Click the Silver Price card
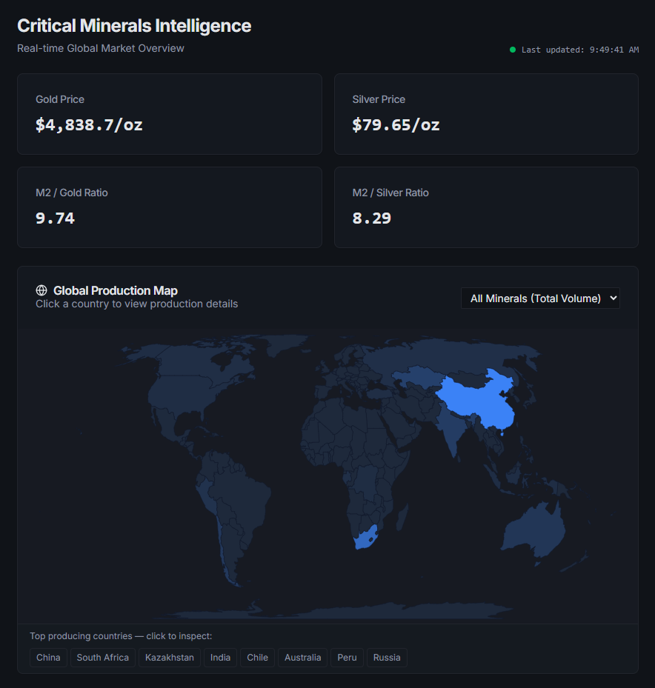This screenshot has height=688, width=655. (486, 113)
